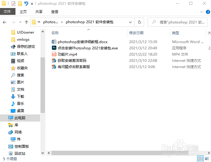Image resolution: width=211 pixels, height=162 pixels.
Task: Select 网络 in navigation pane
Action: coord(18,132)
